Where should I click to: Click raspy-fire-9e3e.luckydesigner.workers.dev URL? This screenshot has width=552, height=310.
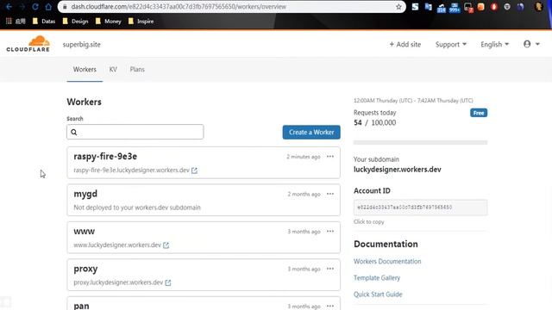(x=131, y=170)
